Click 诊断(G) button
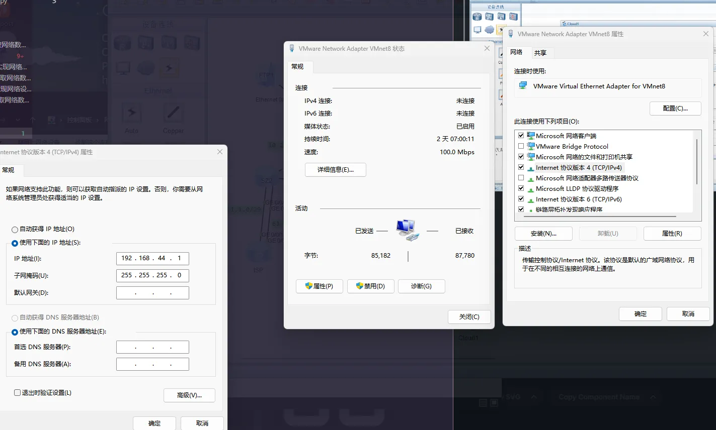The image size is (716, 430). pyautogui.click(x=422, y=286)
